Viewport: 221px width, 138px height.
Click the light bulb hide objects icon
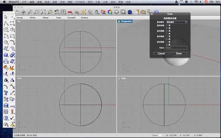(x=90, y=12)
